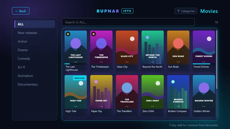Click the progress bar under The Last Lighthouse
The image size is (230, 129).
click(x=76, y=64)
